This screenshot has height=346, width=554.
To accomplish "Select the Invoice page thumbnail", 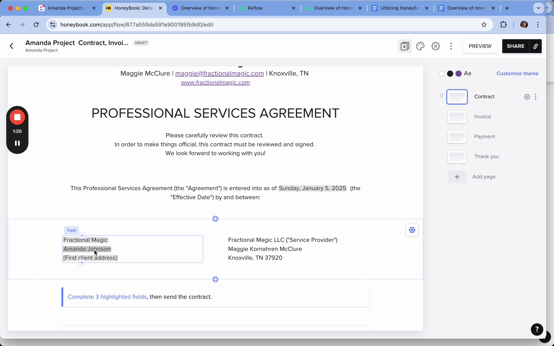I will (457, 117).
